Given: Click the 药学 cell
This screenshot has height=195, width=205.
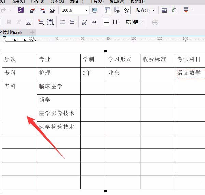Looking at the screenshot, I should pos(58,101).
